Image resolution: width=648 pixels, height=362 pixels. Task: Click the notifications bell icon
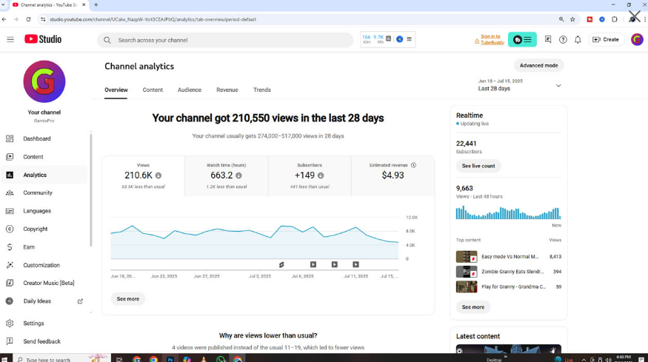point(578,39)
